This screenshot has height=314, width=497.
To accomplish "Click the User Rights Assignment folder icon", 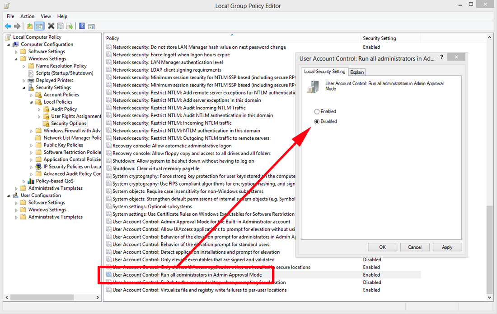I will (x=46, y=116).
